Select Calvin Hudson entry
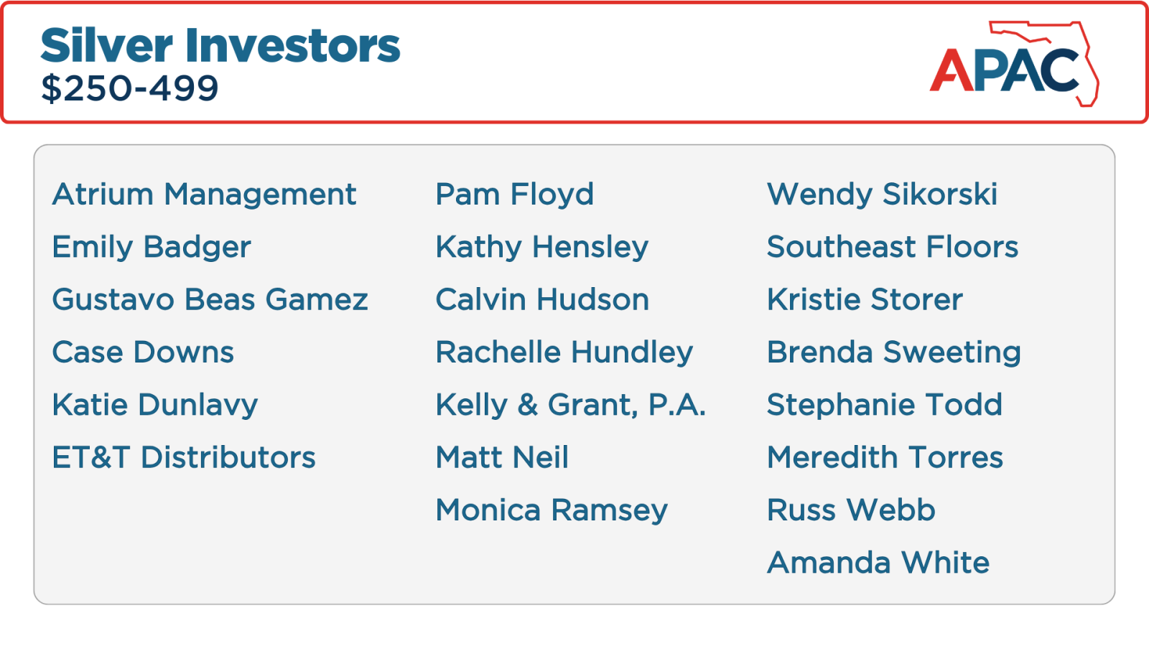This screenshot has width=1149, height=646. pyautogui.click(x=542, y=299)
